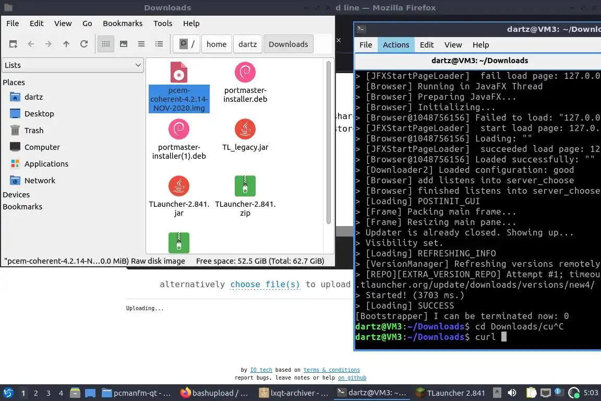Select TLauncher-2.841.zip file icon

(245, 186)
